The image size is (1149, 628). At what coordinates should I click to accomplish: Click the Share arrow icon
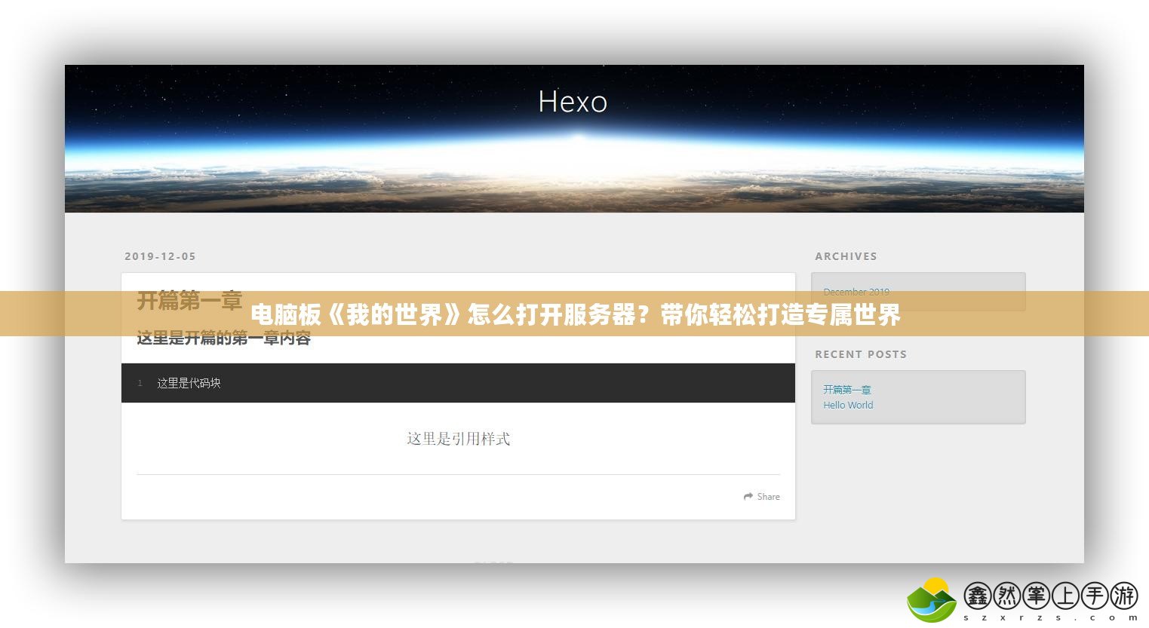pyautogui.click(x=748, y=497)
